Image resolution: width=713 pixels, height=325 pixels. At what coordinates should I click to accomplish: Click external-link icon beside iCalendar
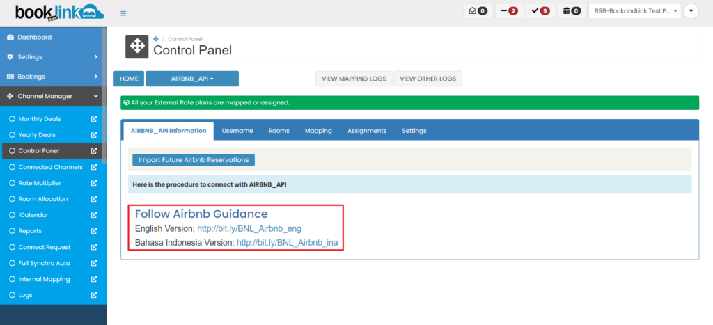(x=94, y=215)
